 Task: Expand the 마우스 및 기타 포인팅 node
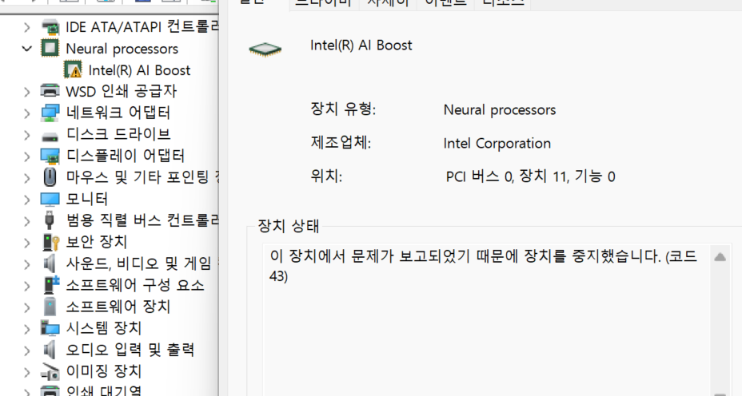pyautogui.click(x=27, y=178)
